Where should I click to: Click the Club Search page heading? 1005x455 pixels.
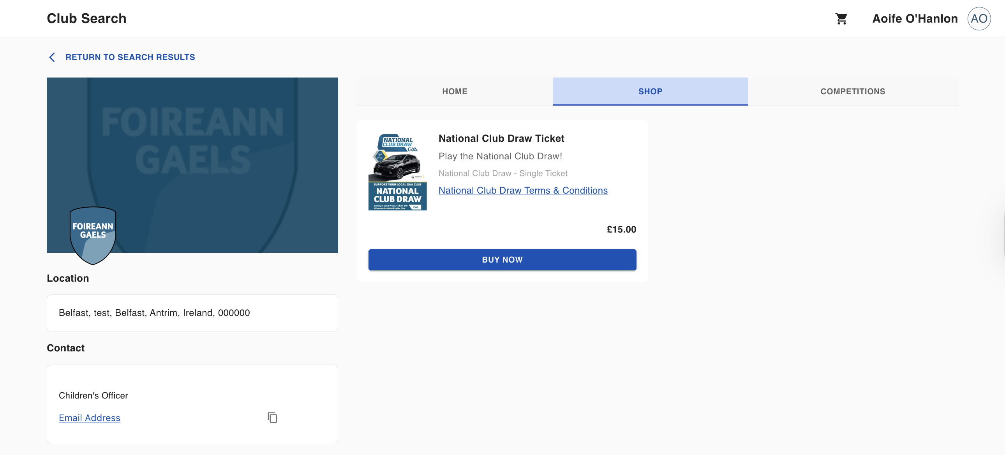[86, 18]
